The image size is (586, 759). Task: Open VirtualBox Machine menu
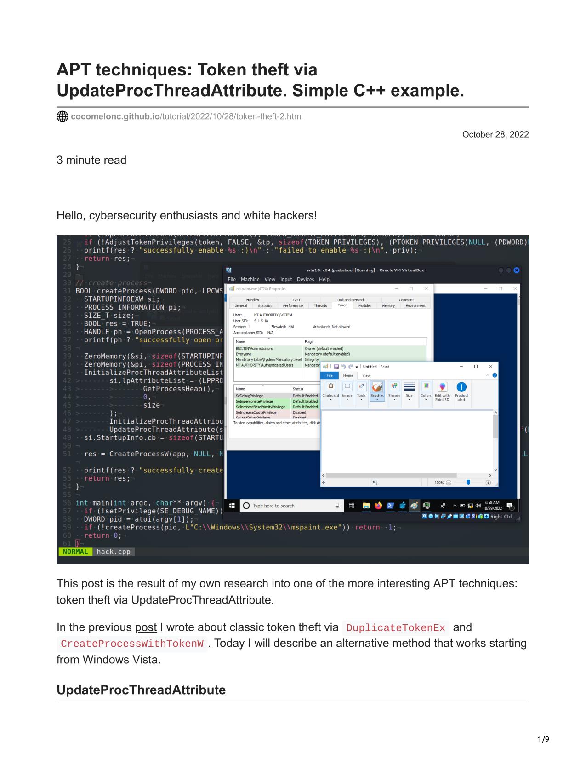pyautogui.click(x=250, y=279)
